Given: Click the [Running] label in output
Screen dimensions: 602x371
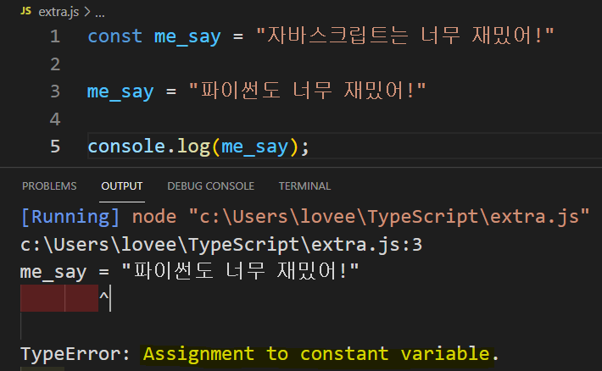Looking at the screenshot, I should pos(70,217).
